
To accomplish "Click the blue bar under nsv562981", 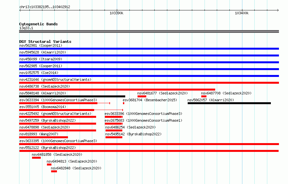I will tap(149, 49).
